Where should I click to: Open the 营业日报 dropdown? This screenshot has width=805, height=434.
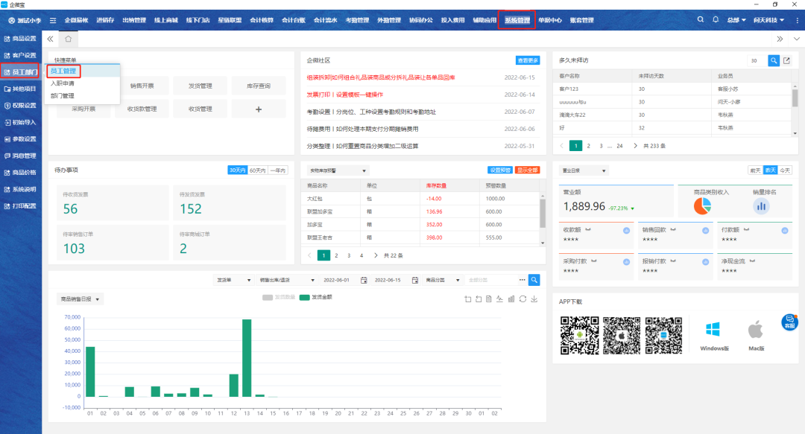tap(583, 170)
